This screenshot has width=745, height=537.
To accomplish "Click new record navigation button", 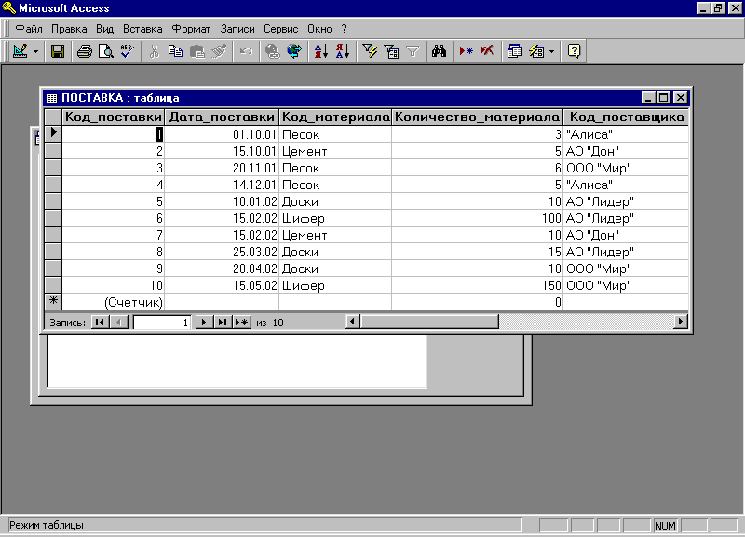I will click(242, 322).
